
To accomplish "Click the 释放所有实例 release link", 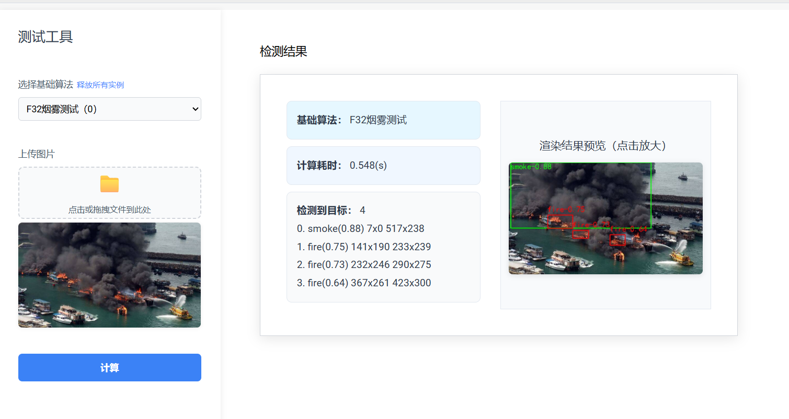I will 100,85.
